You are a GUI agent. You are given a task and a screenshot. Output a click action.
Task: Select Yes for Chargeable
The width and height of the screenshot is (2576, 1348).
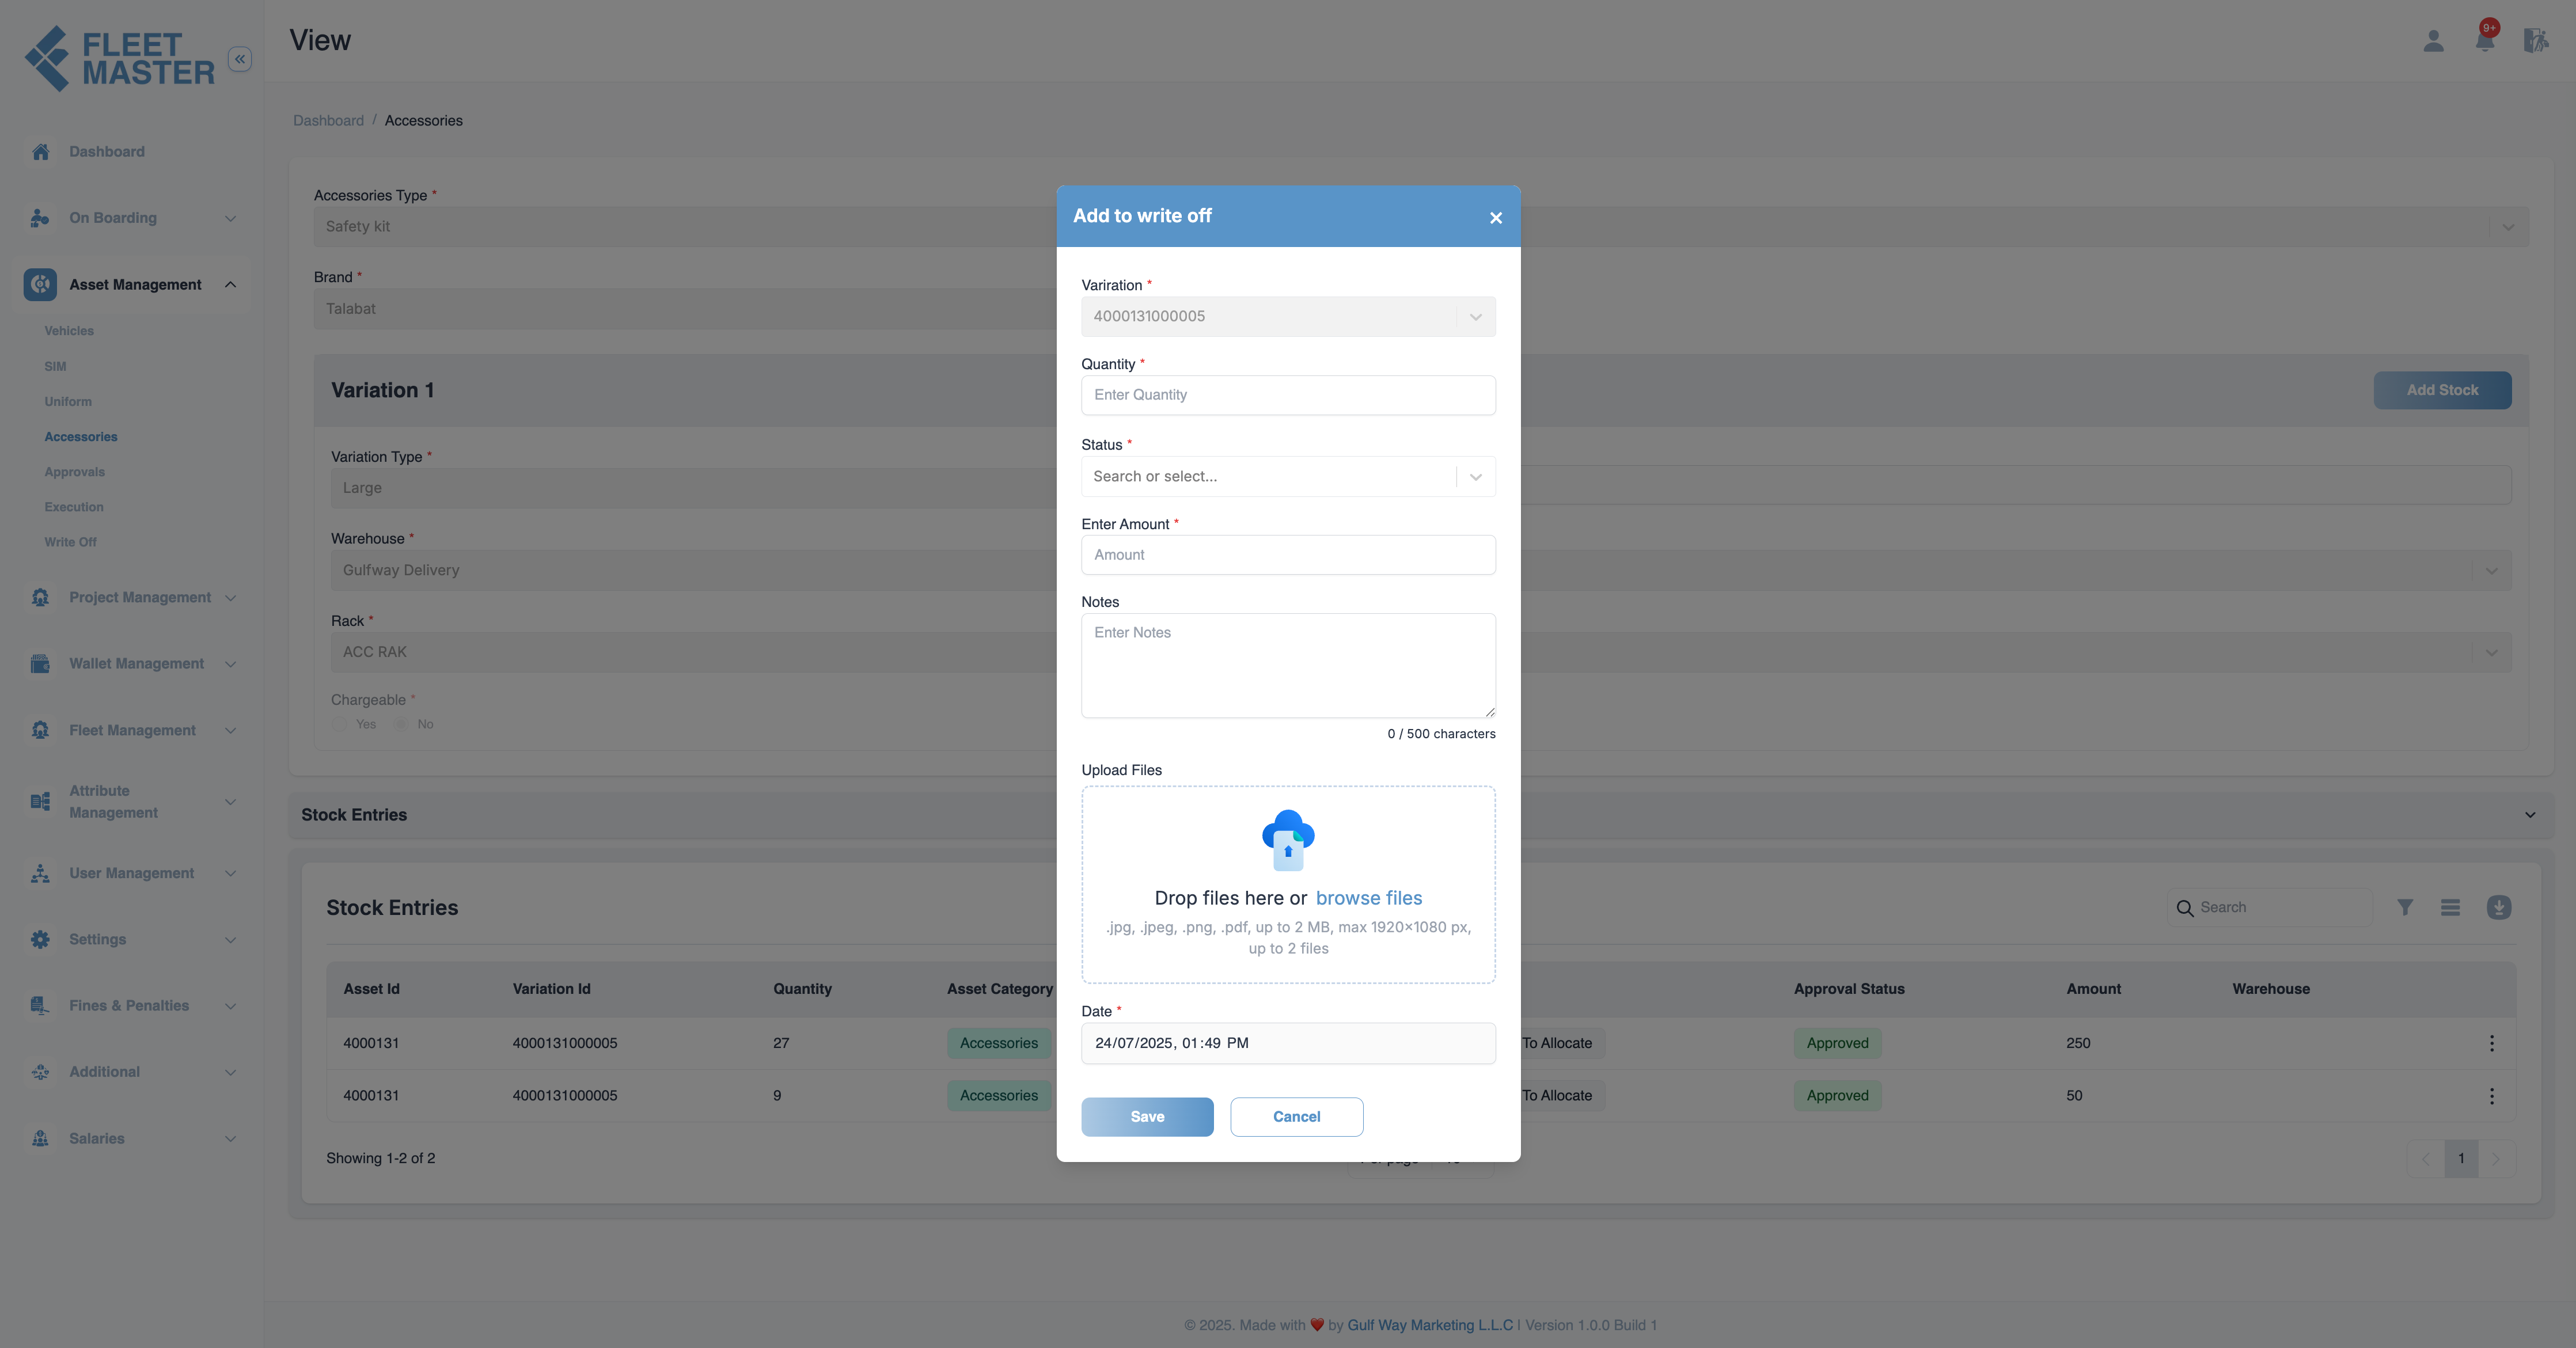pyautogui.click(x=340, y=724)
